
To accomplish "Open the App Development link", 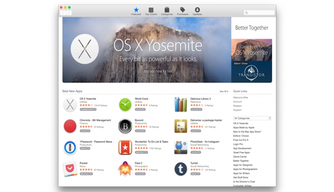I will [242, 149].
